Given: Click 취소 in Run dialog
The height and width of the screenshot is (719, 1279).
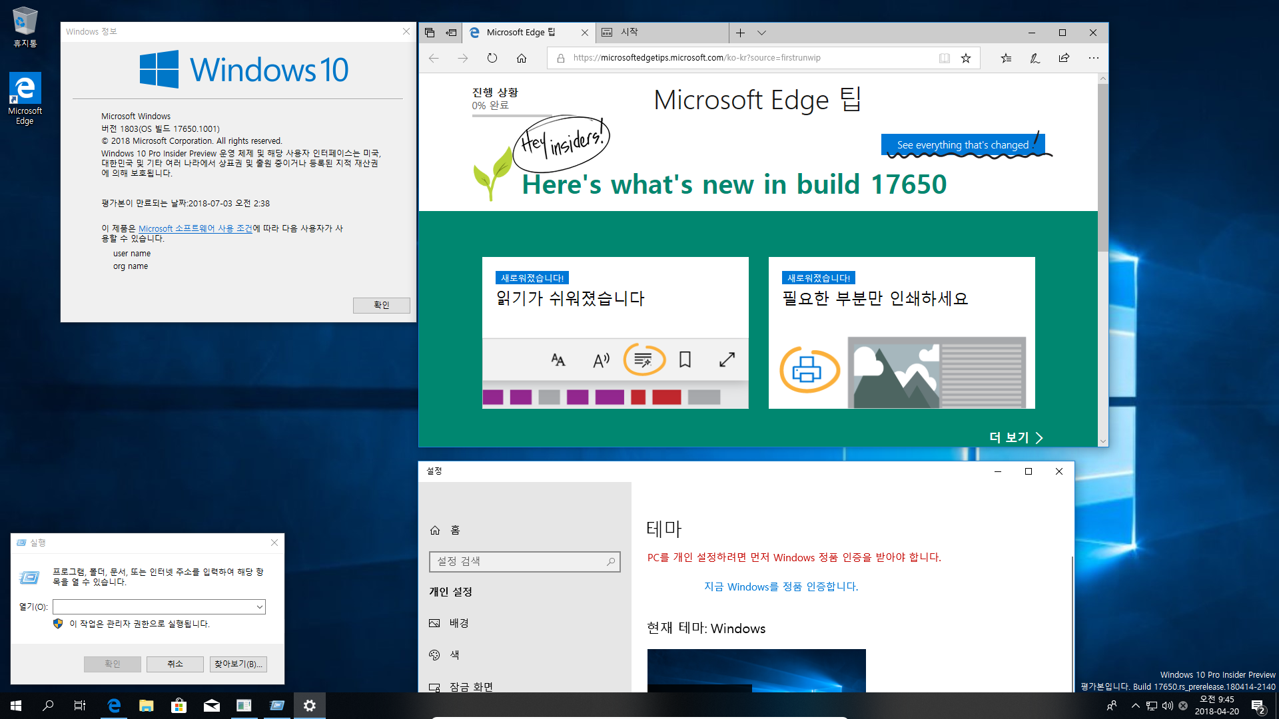Looking at the screenshot, I should 175,664.
